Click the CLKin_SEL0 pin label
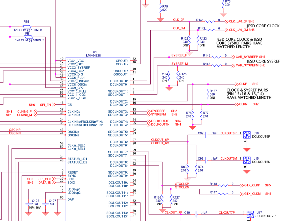The image size is (282, 221). [x=76, y=145]
